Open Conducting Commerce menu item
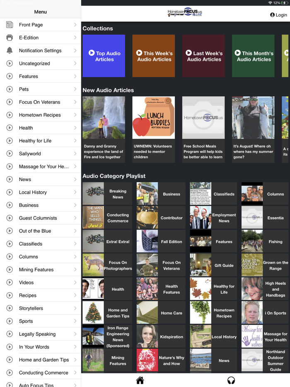 41,372
